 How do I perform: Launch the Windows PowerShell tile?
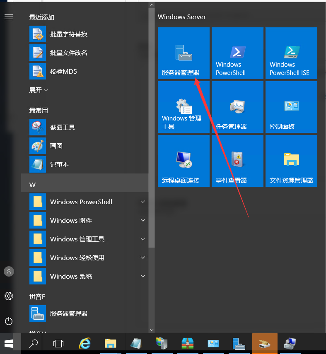[237, 53]
